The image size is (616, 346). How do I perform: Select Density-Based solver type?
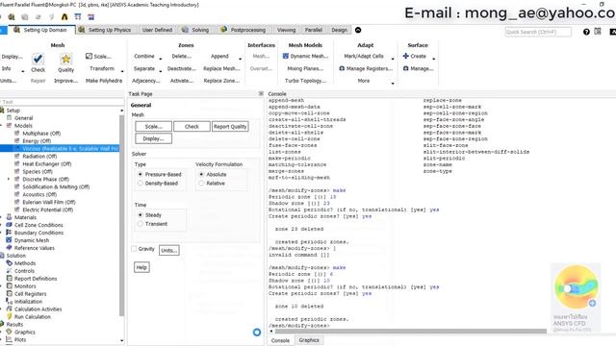[x=141, y=184]
